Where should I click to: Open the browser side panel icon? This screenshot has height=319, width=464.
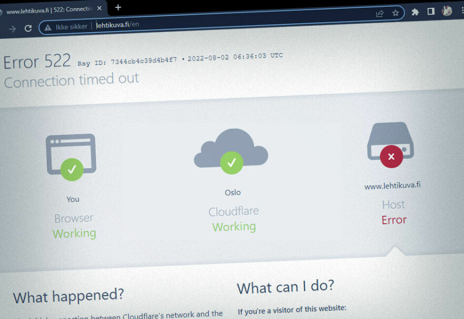(x=431, y=11)
